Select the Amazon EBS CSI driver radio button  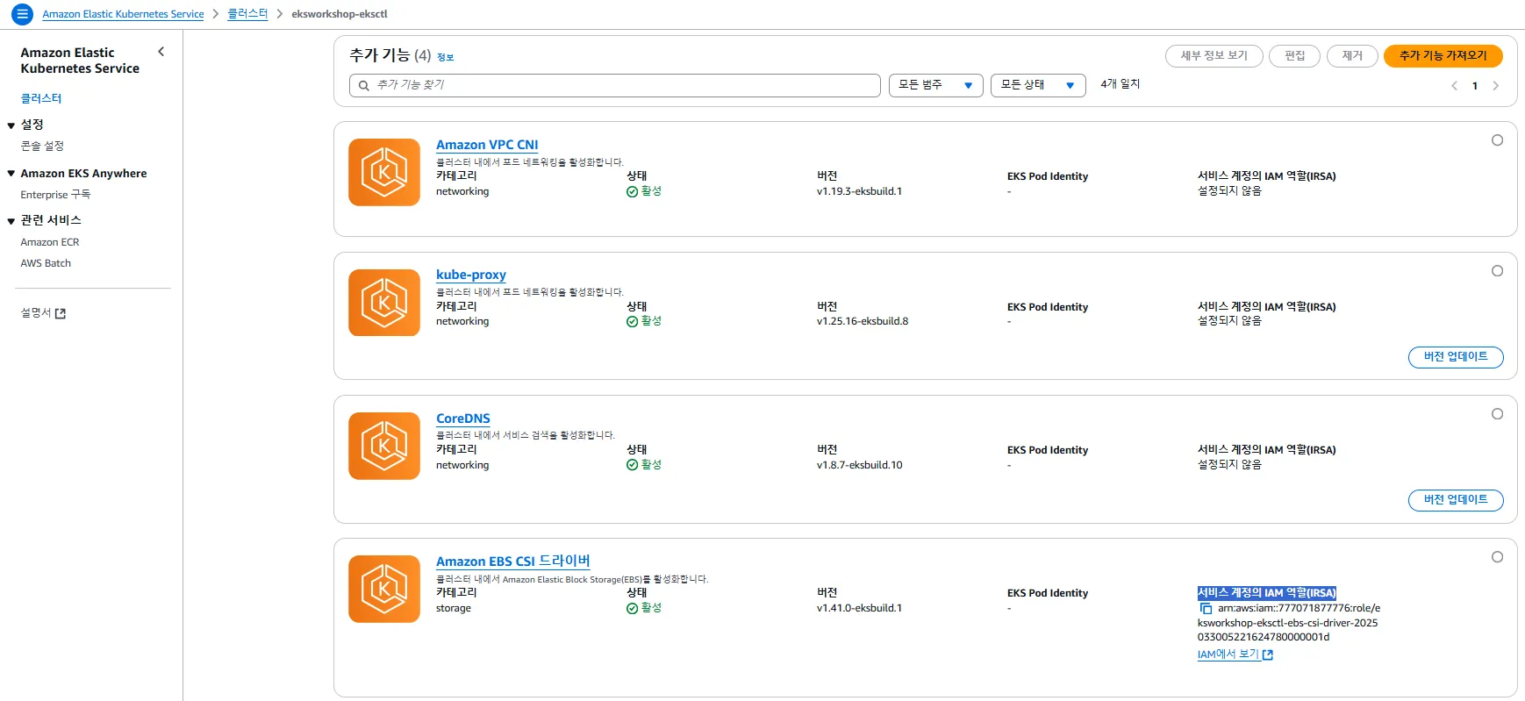[1497, 557]
